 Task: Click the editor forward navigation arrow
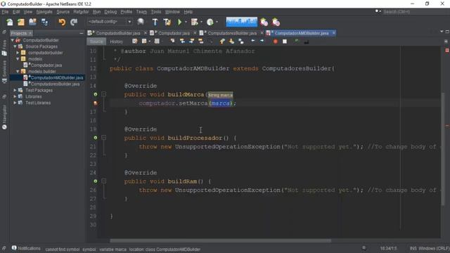262,41
